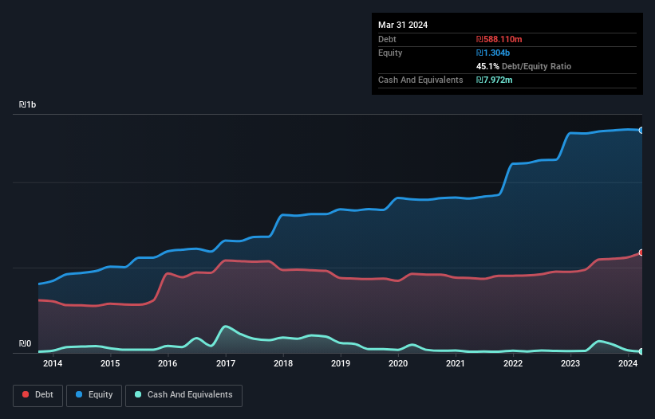Click the Mar 31 2024 tooltip date
This screenshot has width=655, height=419.
coord(403,25)
